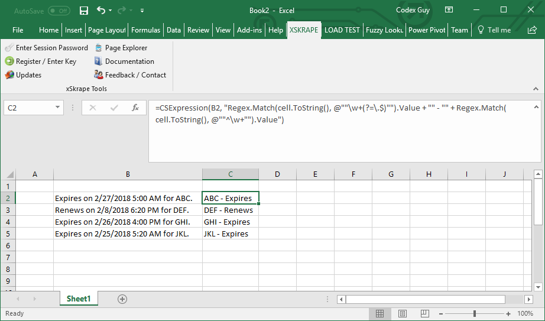Open the File menu tab
The height and width of the screenshot is (321, 545).
[x=18, y=30]
